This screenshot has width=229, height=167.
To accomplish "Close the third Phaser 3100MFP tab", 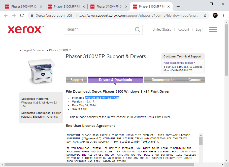I will pos(126,7).
